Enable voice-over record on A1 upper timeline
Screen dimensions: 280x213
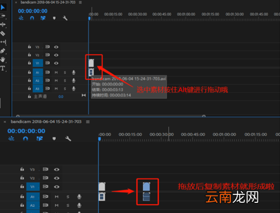tap(74, 73)
